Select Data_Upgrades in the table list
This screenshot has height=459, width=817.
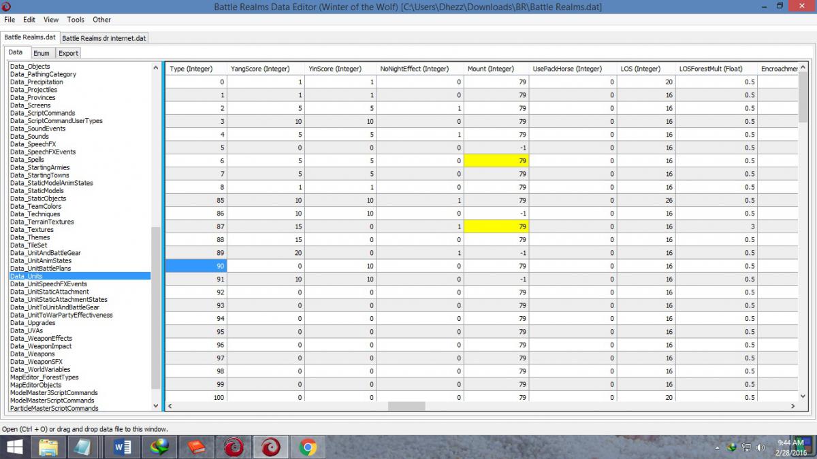[33, 323]
